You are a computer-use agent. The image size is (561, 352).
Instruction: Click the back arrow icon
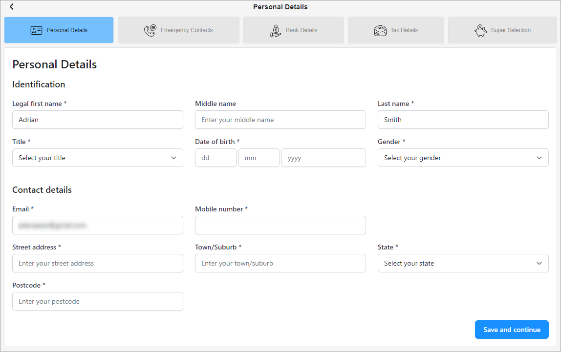[x=12, y=7]
